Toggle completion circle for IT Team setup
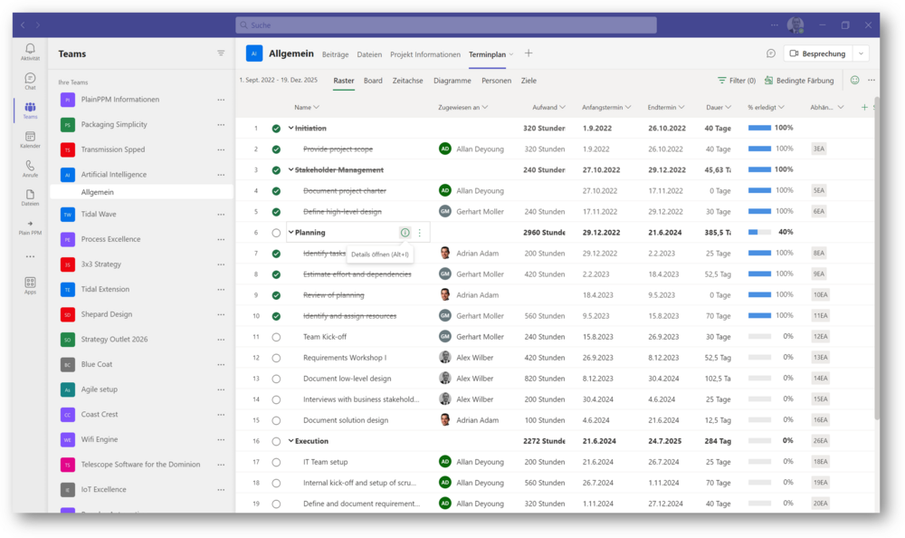Viewport: 905px width, 538px height. coord(276,462)
